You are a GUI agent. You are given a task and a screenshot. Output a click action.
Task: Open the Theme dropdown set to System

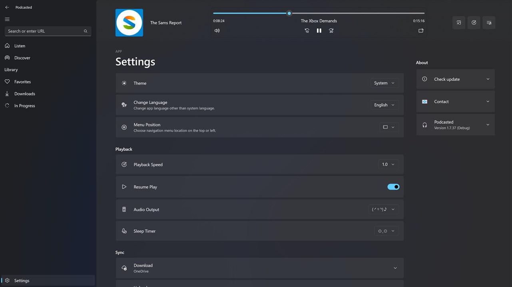(384, 83)
